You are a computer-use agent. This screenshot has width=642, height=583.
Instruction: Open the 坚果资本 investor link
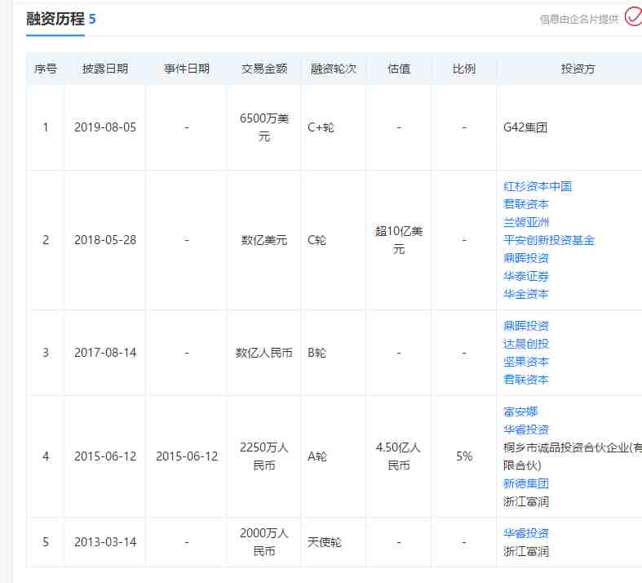(525, 362)
